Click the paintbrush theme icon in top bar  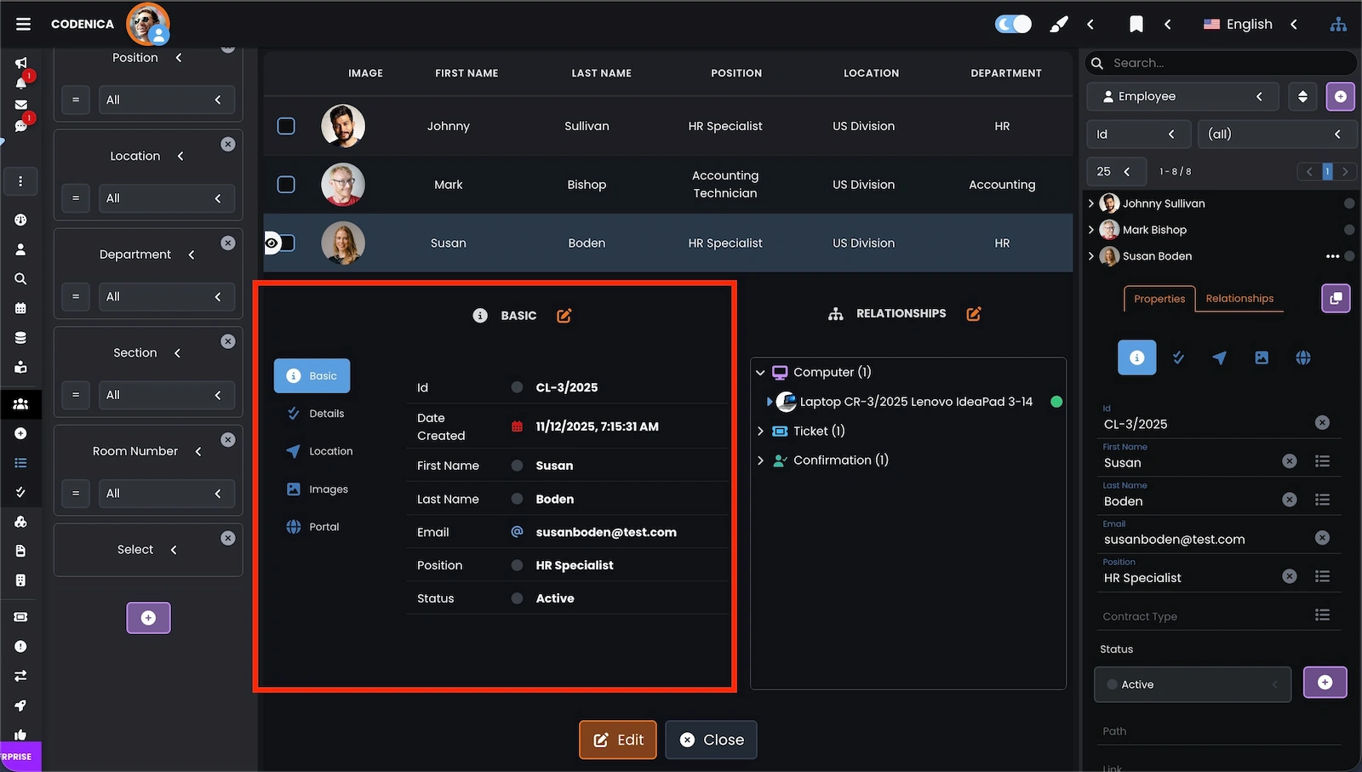point(1058,24)
